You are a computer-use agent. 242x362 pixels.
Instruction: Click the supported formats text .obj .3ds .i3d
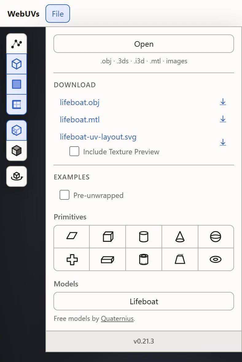point(144,61)
